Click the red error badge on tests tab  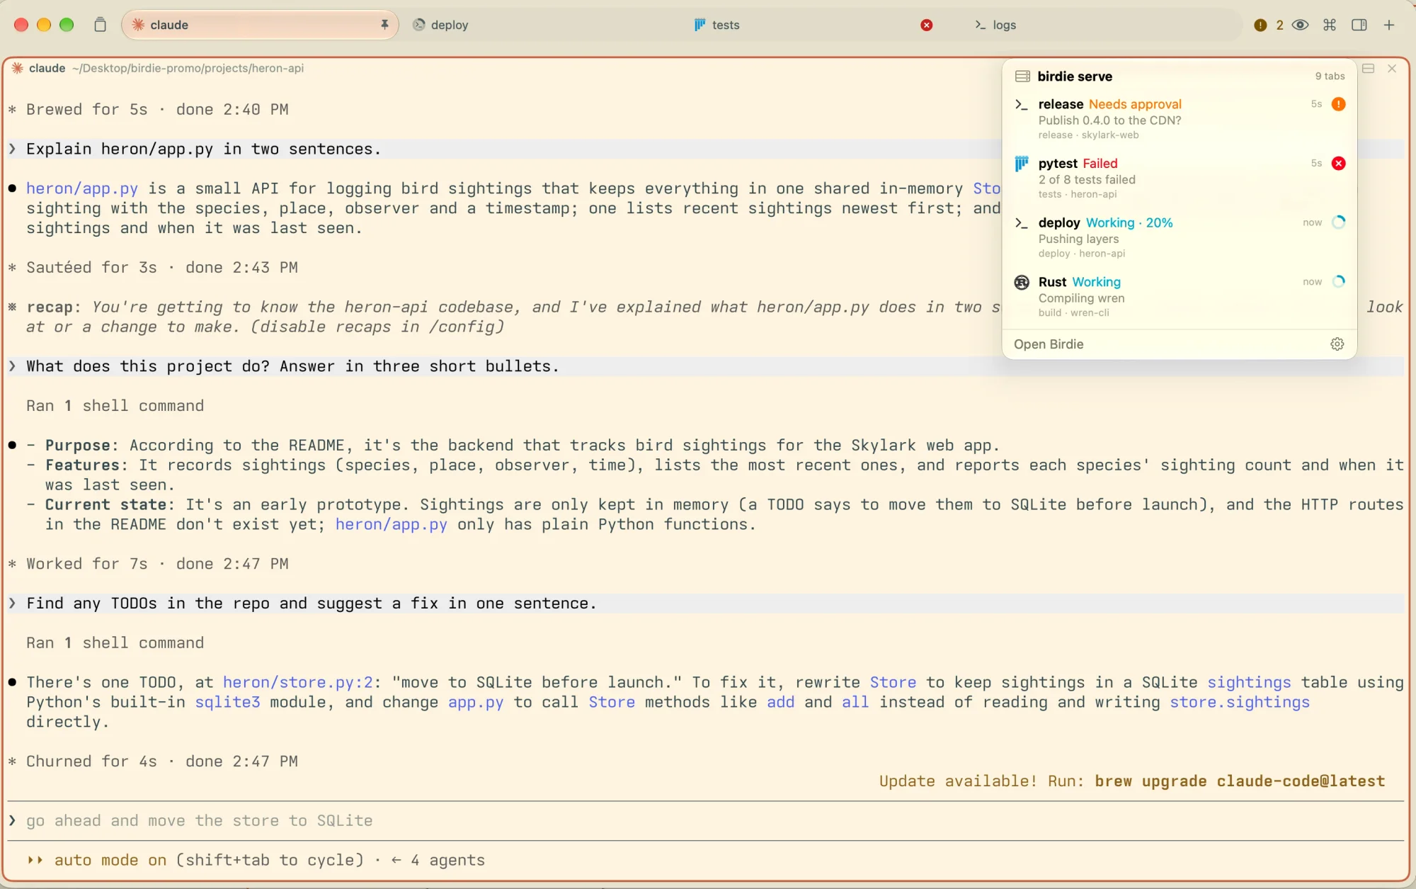(926, 25)
